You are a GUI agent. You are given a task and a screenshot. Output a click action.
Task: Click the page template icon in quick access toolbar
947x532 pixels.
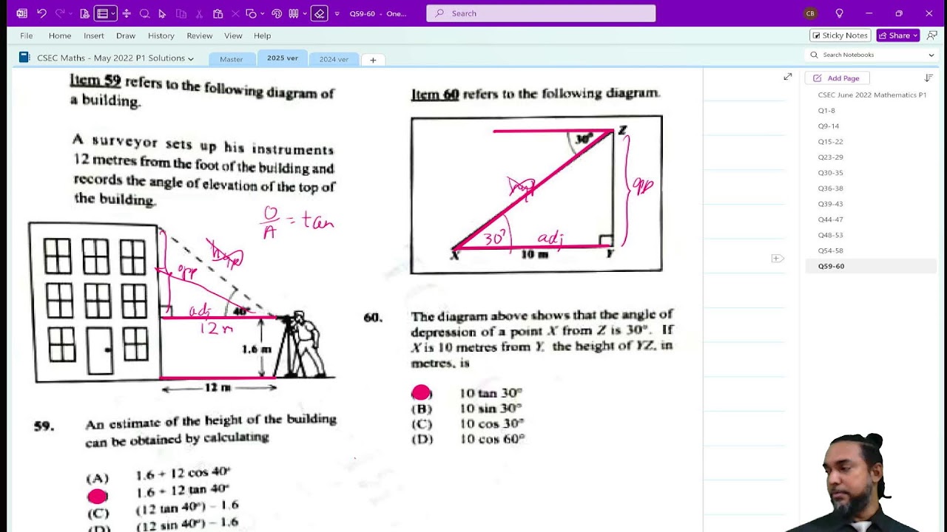(x=84, y=13)
